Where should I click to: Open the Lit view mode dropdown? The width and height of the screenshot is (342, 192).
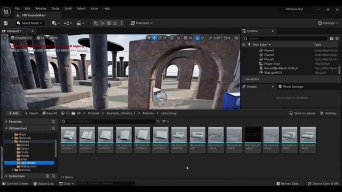click(x=41, y=38)
